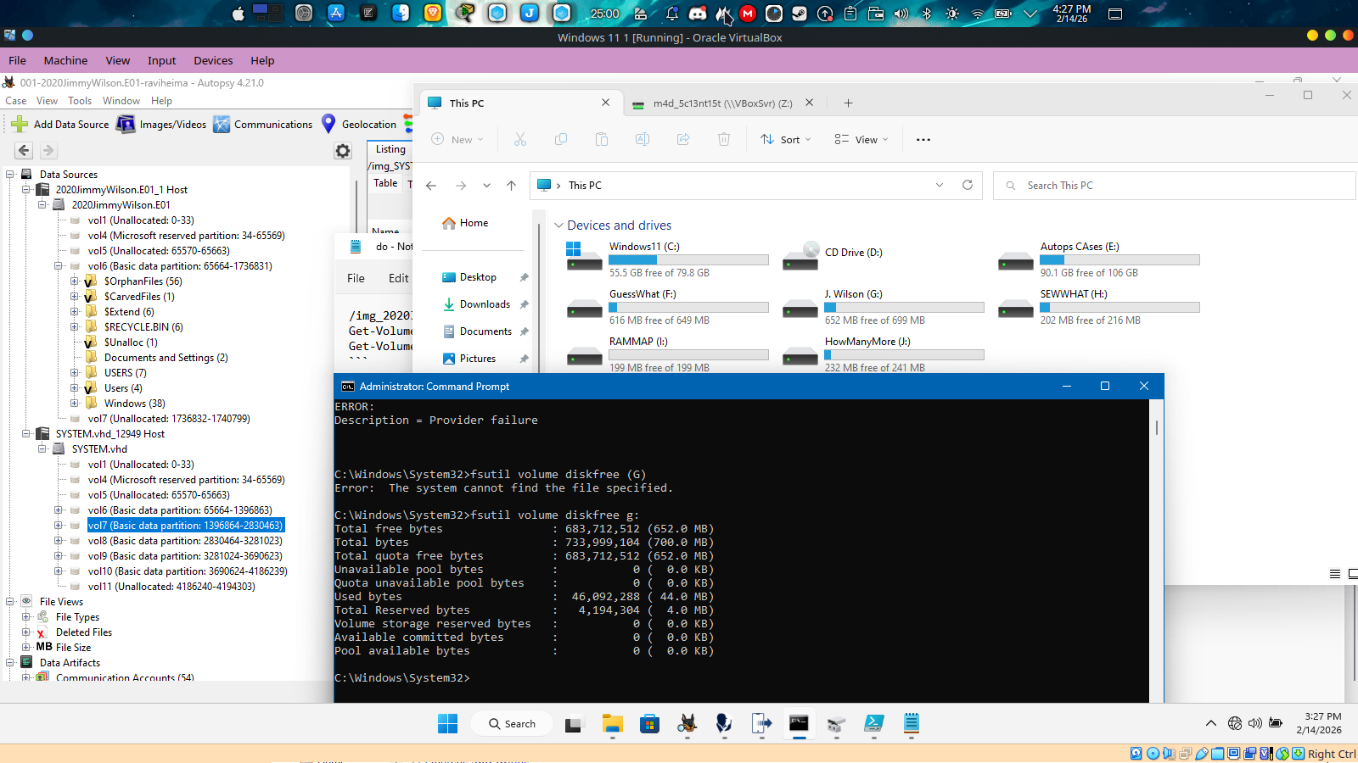The height and width of the screenshot is (763, 1358).
Task: Click the Add Data Source icon
Action: tap(20, 124)
